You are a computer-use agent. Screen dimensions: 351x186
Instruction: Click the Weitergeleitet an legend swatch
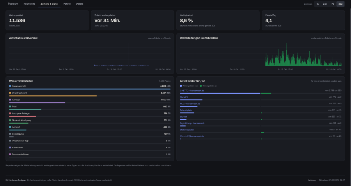point(201,86)
